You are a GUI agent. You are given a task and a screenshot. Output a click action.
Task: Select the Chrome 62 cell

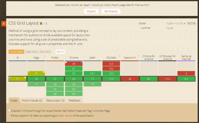(x=74, y=73)
